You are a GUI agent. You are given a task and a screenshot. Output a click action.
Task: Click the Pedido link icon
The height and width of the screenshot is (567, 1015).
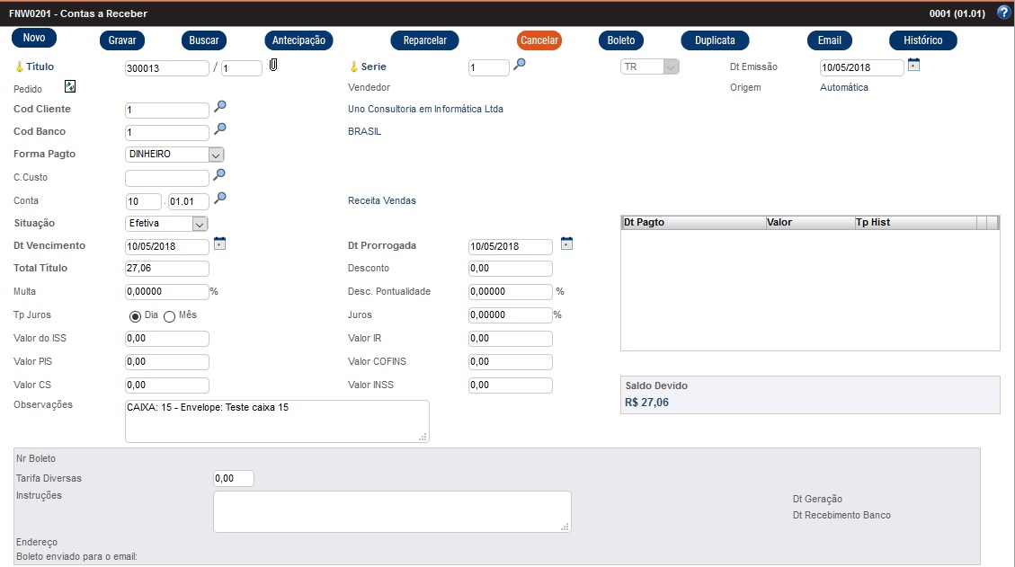70,87
